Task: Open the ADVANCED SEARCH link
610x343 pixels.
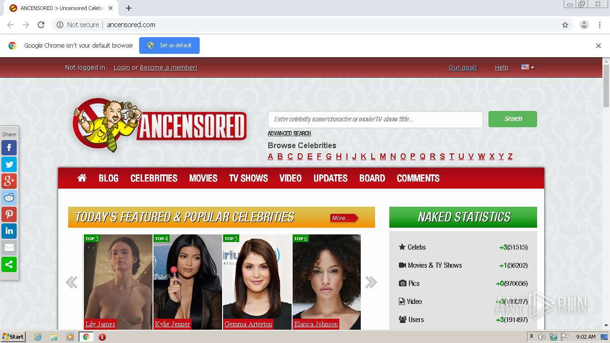Action: click(x=289, y=133)
